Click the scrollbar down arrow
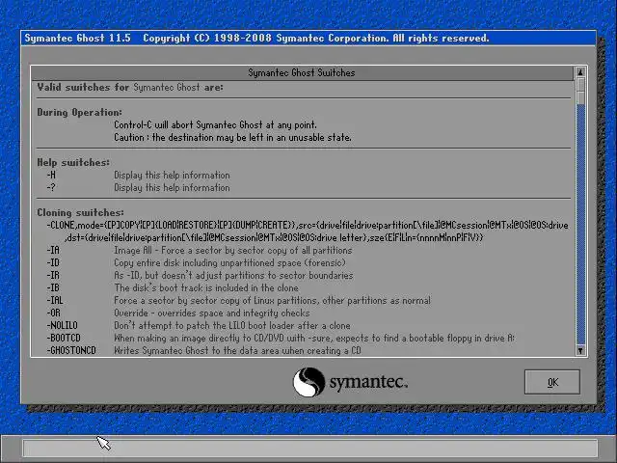 point(580,350)
